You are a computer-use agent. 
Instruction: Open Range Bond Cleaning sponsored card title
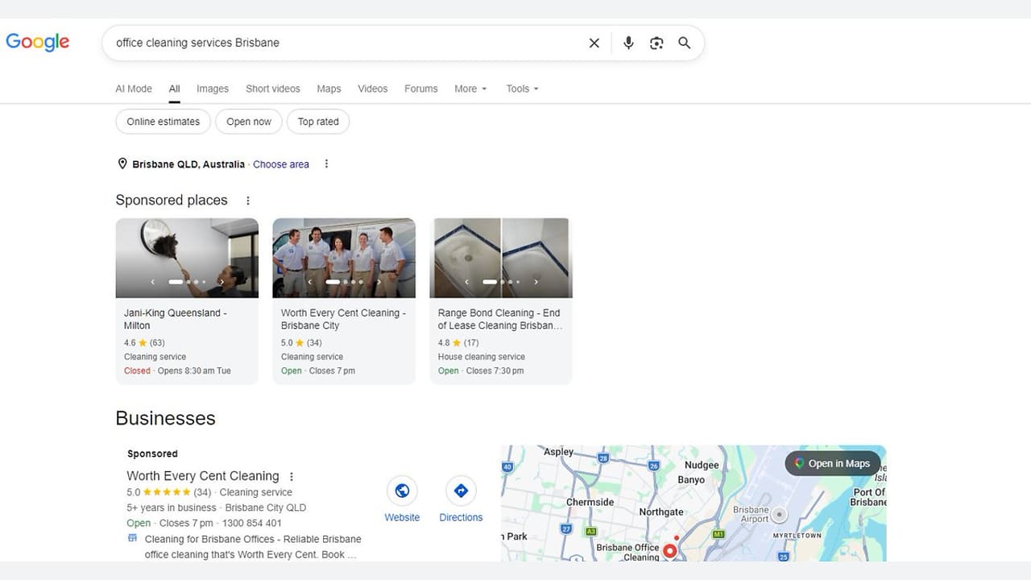(x=500, y=319)
